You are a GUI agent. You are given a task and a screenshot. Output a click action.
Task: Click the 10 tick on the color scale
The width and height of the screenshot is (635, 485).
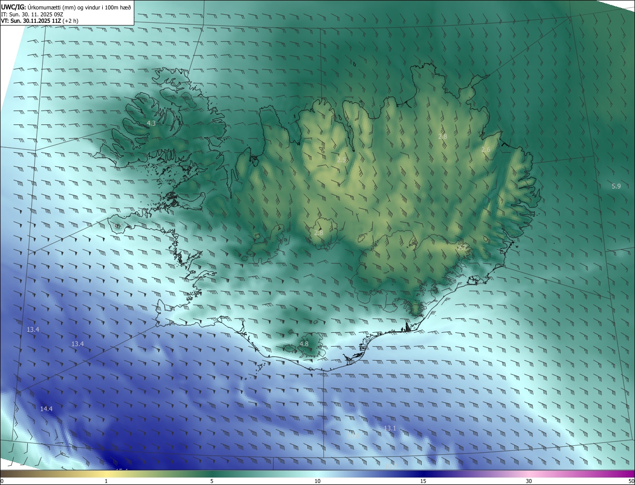point(317,481)
